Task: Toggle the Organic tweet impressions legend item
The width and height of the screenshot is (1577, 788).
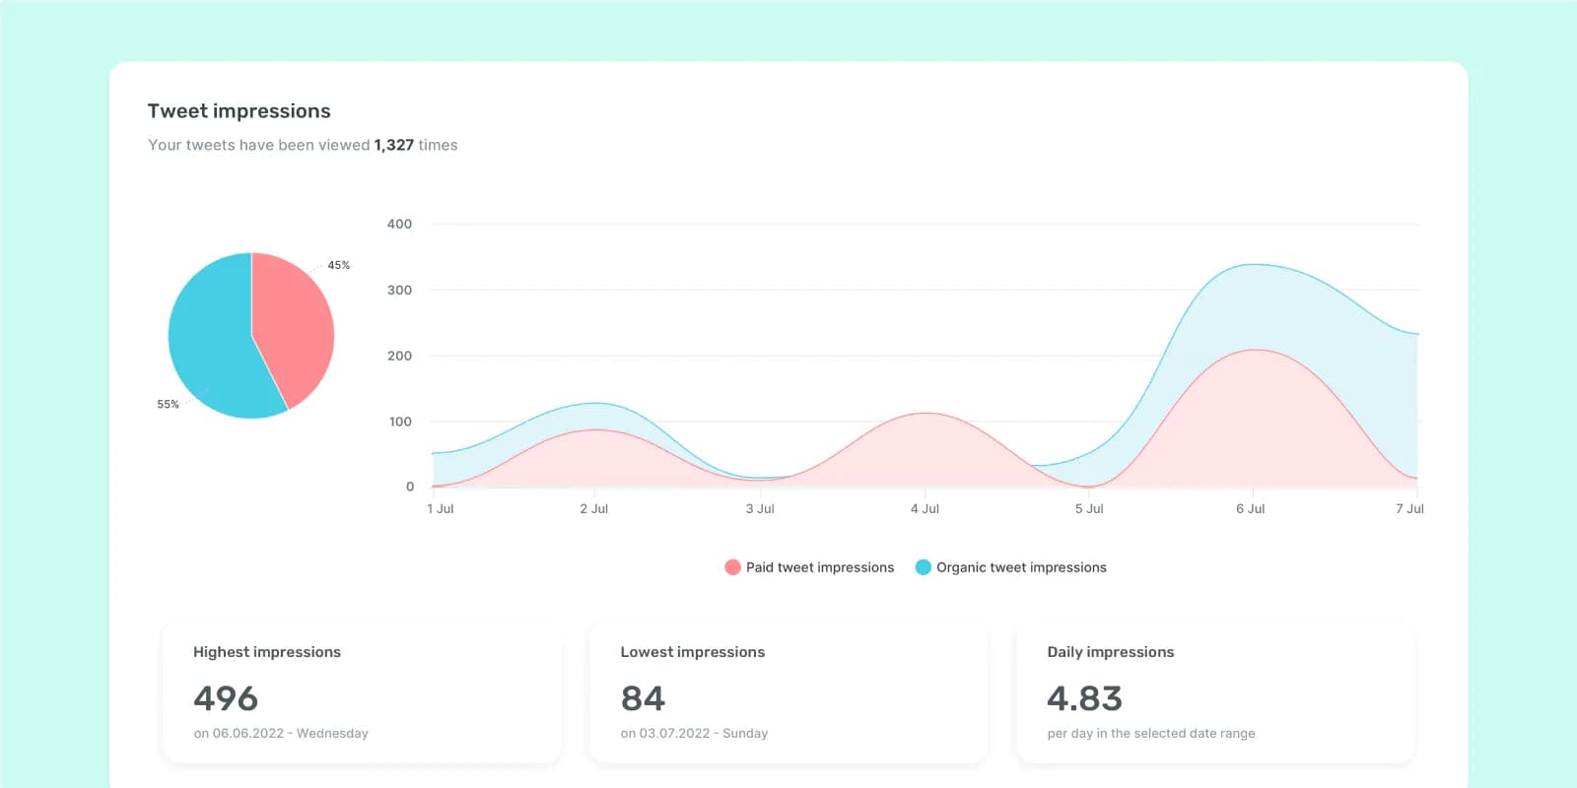Action: point(1011,567)
